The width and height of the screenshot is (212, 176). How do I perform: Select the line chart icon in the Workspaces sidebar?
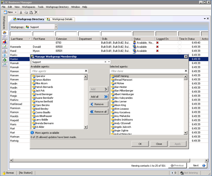click(x=4, y=64)
